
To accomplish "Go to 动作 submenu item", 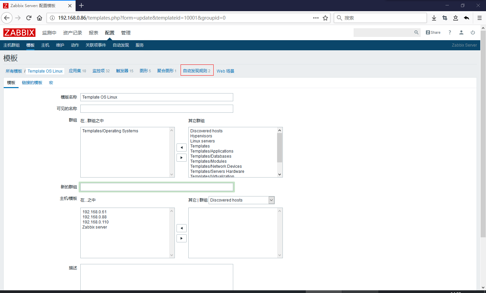I will point(75,45).
